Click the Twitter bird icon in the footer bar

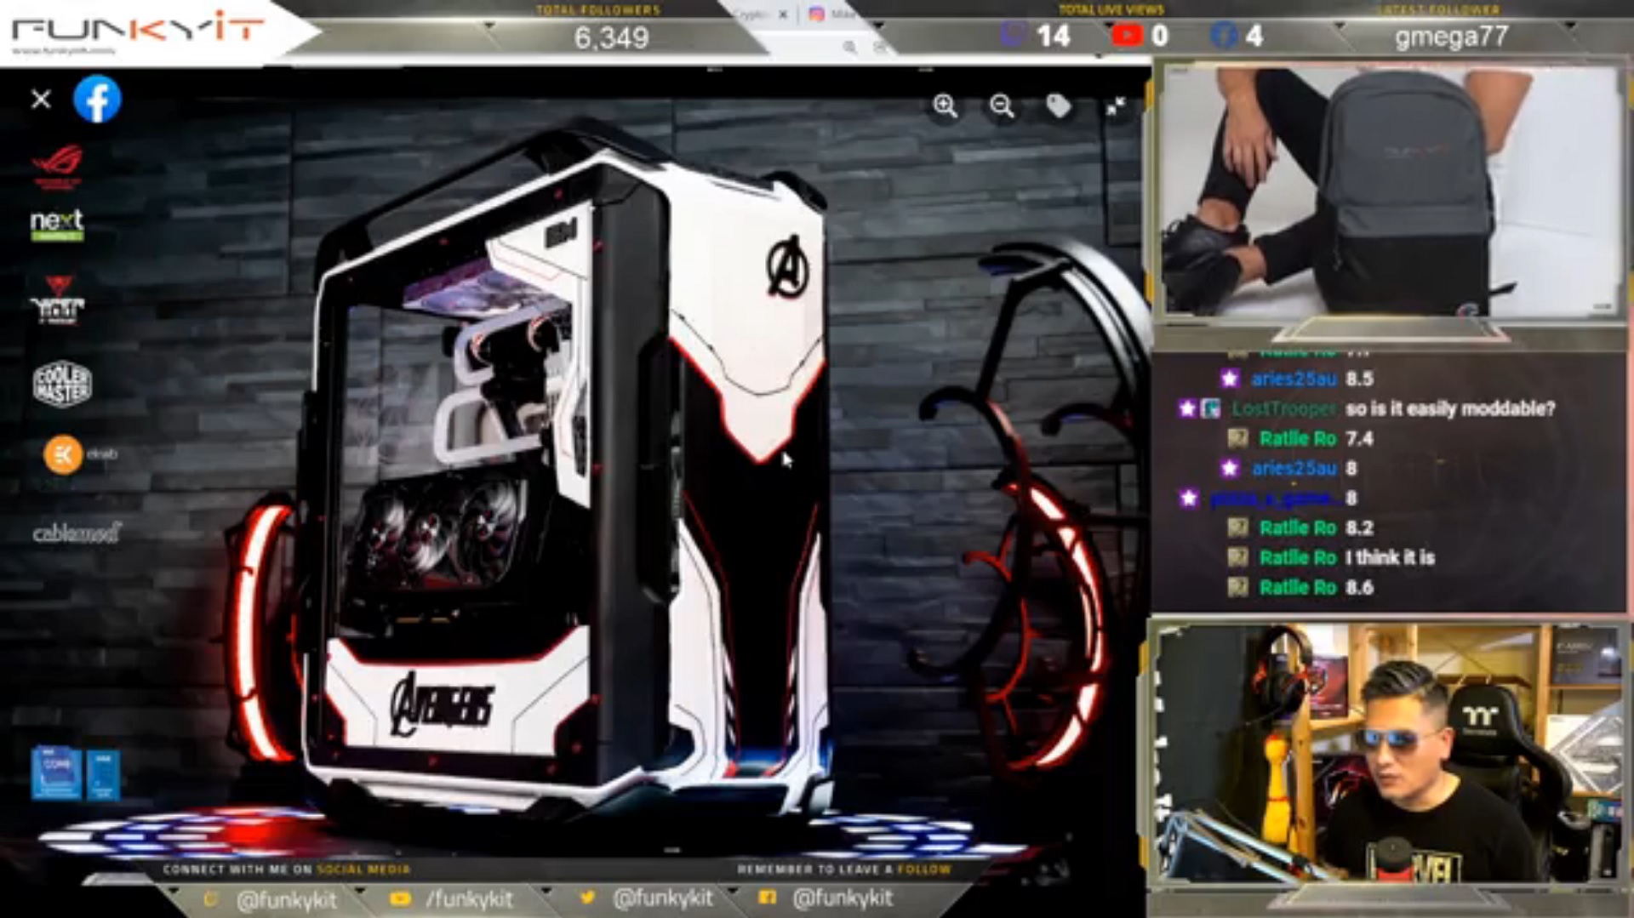coord(587,897)
